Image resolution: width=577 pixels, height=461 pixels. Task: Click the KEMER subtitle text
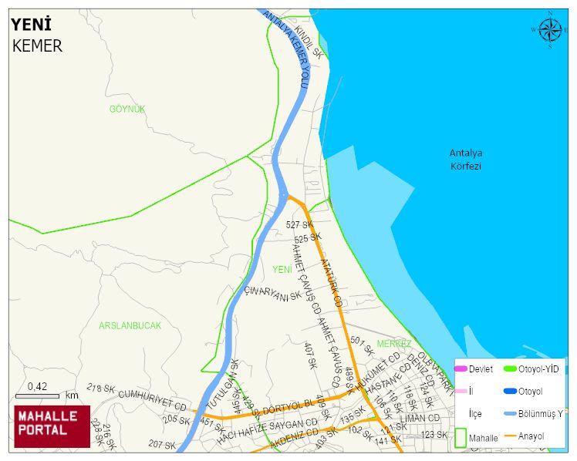coord(37,46)
